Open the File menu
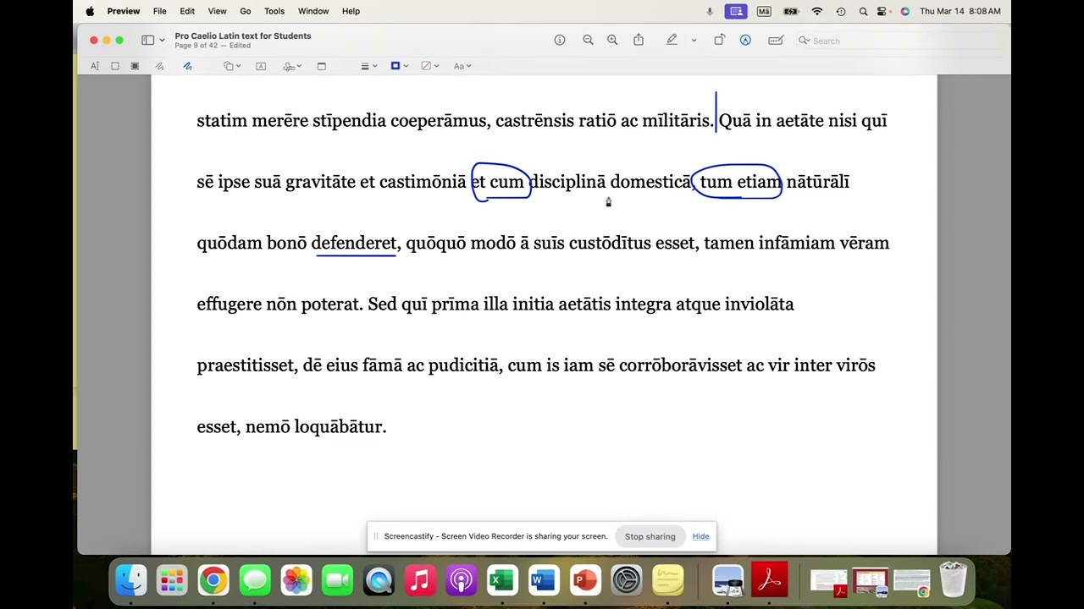Viewport: 1084px width, 609px height. [x=159, y=11]
